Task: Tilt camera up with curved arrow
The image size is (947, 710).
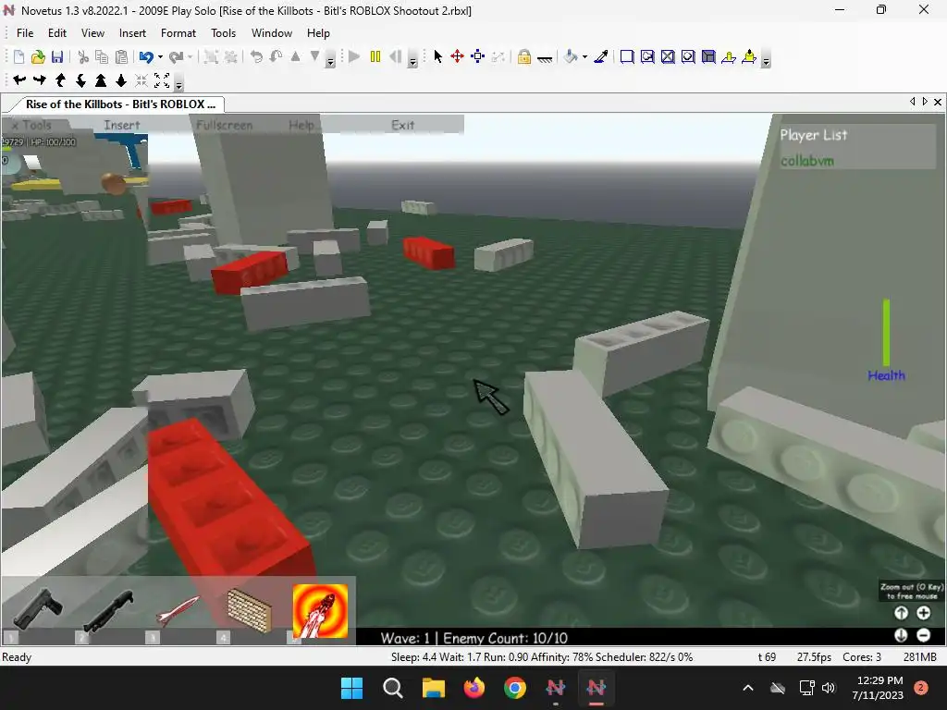Action: pyautogui.click(x=60, y=80)
